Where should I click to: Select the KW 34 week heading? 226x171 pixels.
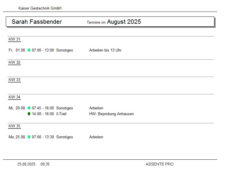pyautogui.click(x=14, y=97)
